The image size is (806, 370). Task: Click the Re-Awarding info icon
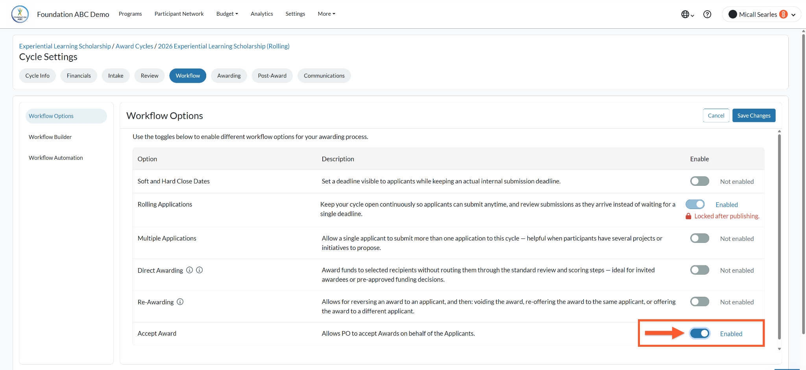click(180, 302)
